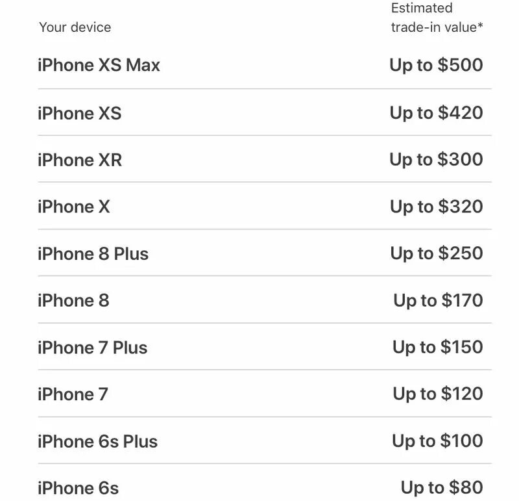Click the 'Up to $150' value

click(437, 347)
